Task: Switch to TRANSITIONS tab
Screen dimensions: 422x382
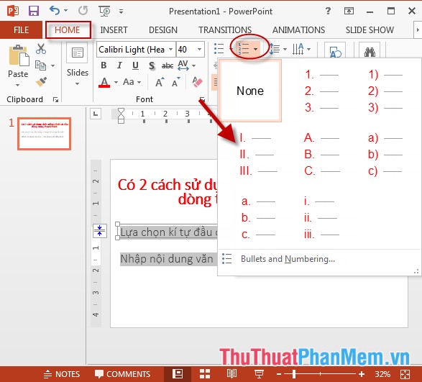Action: (225, 30)
